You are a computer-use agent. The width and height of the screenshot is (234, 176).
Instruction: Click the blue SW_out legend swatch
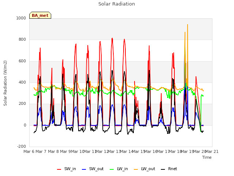point(84,169)
